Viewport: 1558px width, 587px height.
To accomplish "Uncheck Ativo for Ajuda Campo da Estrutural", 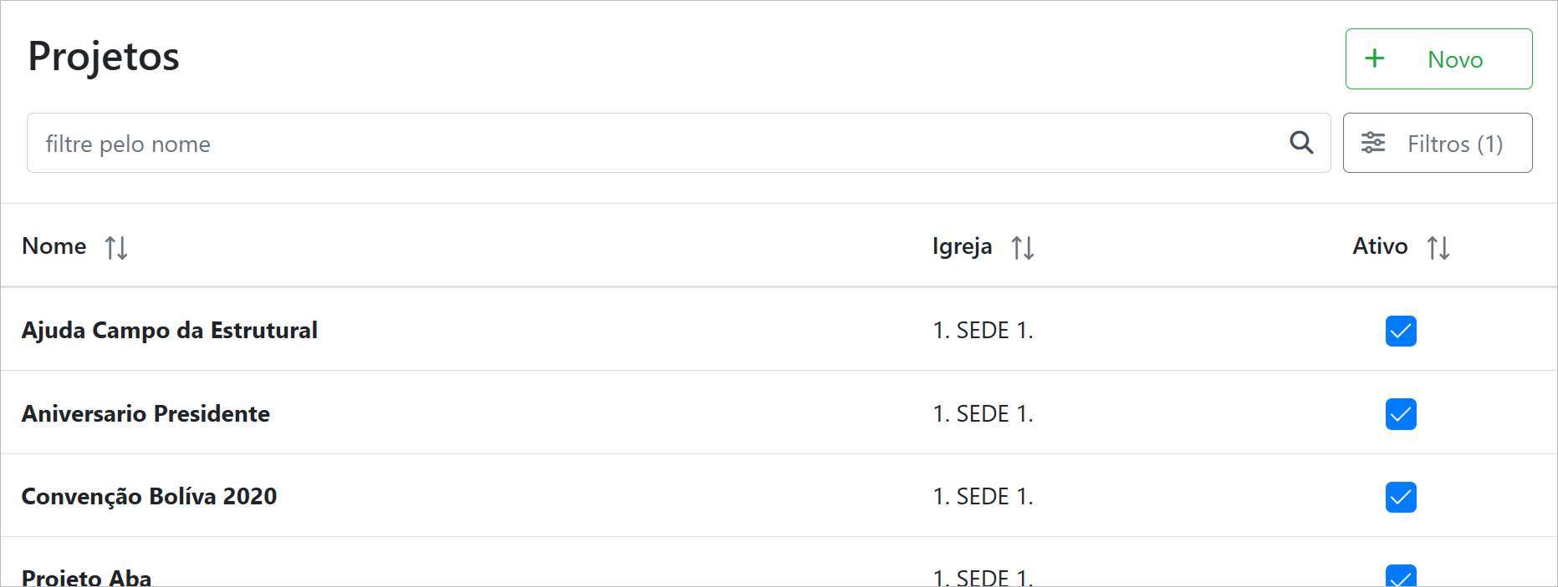I will point(1401,331).
